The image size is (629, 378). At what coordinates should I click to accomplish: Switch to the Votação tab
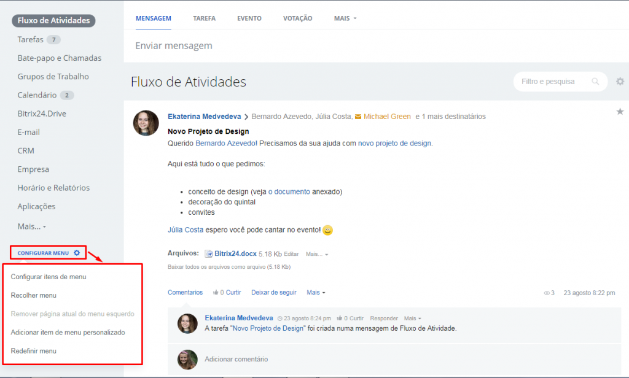point(298,18)
